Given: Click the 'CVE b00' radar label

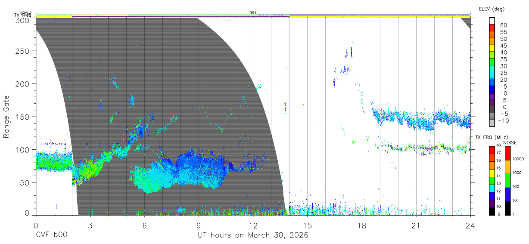Looking at the screenshot, I should [51, 235].
